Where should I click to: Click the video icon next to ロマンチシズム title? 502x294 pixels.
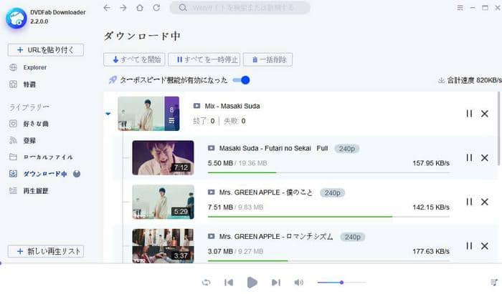click(212, 236)
